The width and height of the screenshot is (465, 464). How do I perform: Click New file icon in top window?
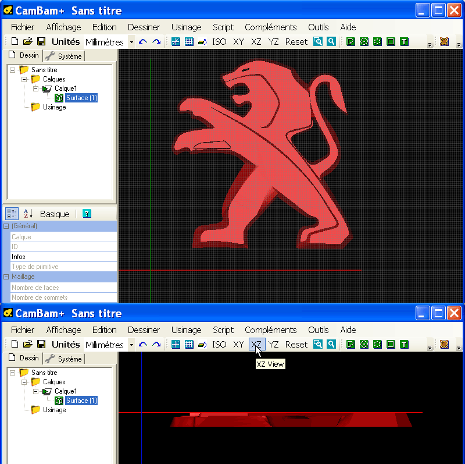pyautogui.click(x=15, y=41)
